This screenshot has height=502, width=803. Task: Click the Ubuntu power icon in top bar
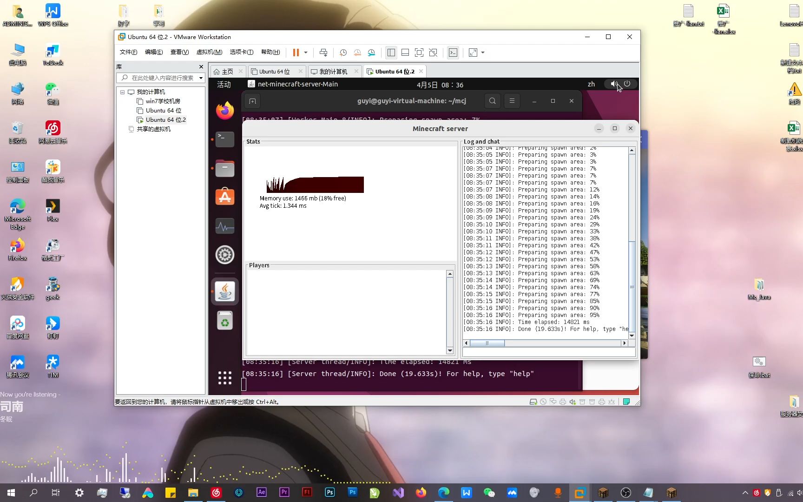(x=627, y=84)
